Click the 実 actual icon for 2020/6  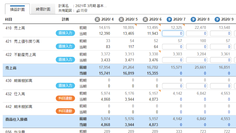tap(145, 19)
